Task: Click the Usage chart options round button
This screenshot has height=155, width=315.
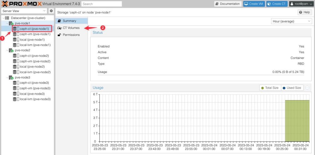Action: 307,88
